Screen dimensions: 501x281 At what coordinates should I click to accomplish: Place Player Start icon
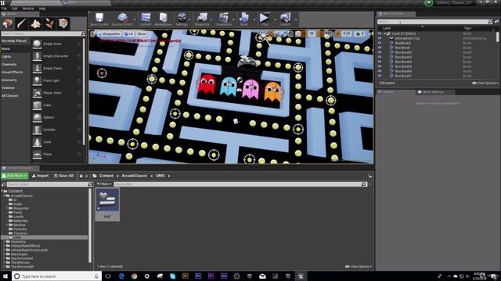pyautogui.click(x=37, y=93)
